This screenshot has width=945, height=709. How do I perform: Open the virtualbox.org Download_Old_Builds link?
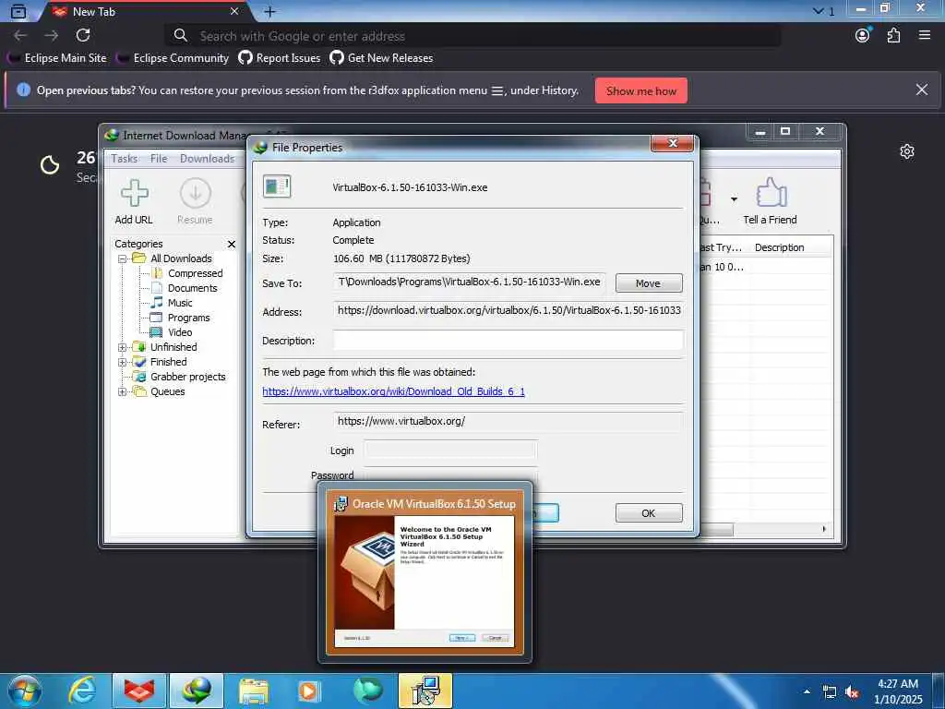tap(393, 391)
